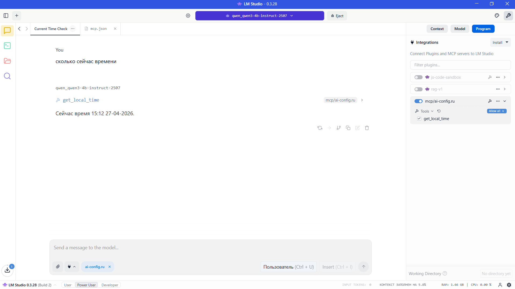Screen dimensions: 515x289
Task: Go back with the left arrow
Action: pyautogui.click(x=19, y=29)
